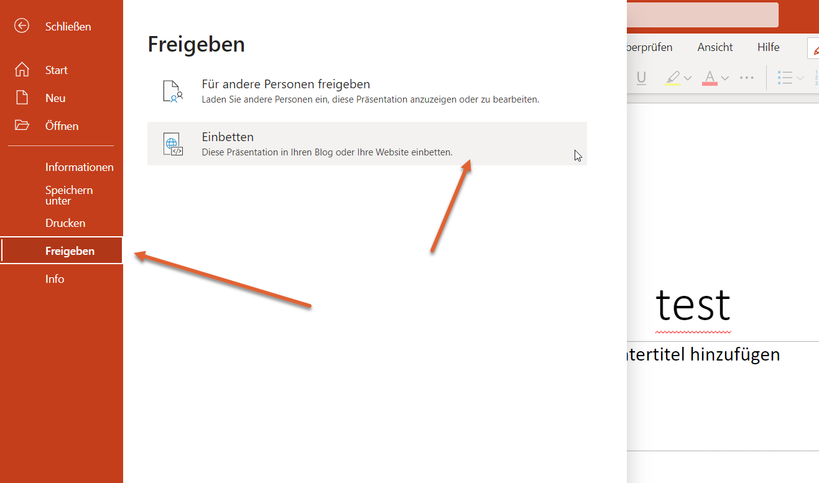The width and height of the screenshot is (819, 483).
Task: Expand the font color dropdown arrow
Action: click(x=725, y=78)
